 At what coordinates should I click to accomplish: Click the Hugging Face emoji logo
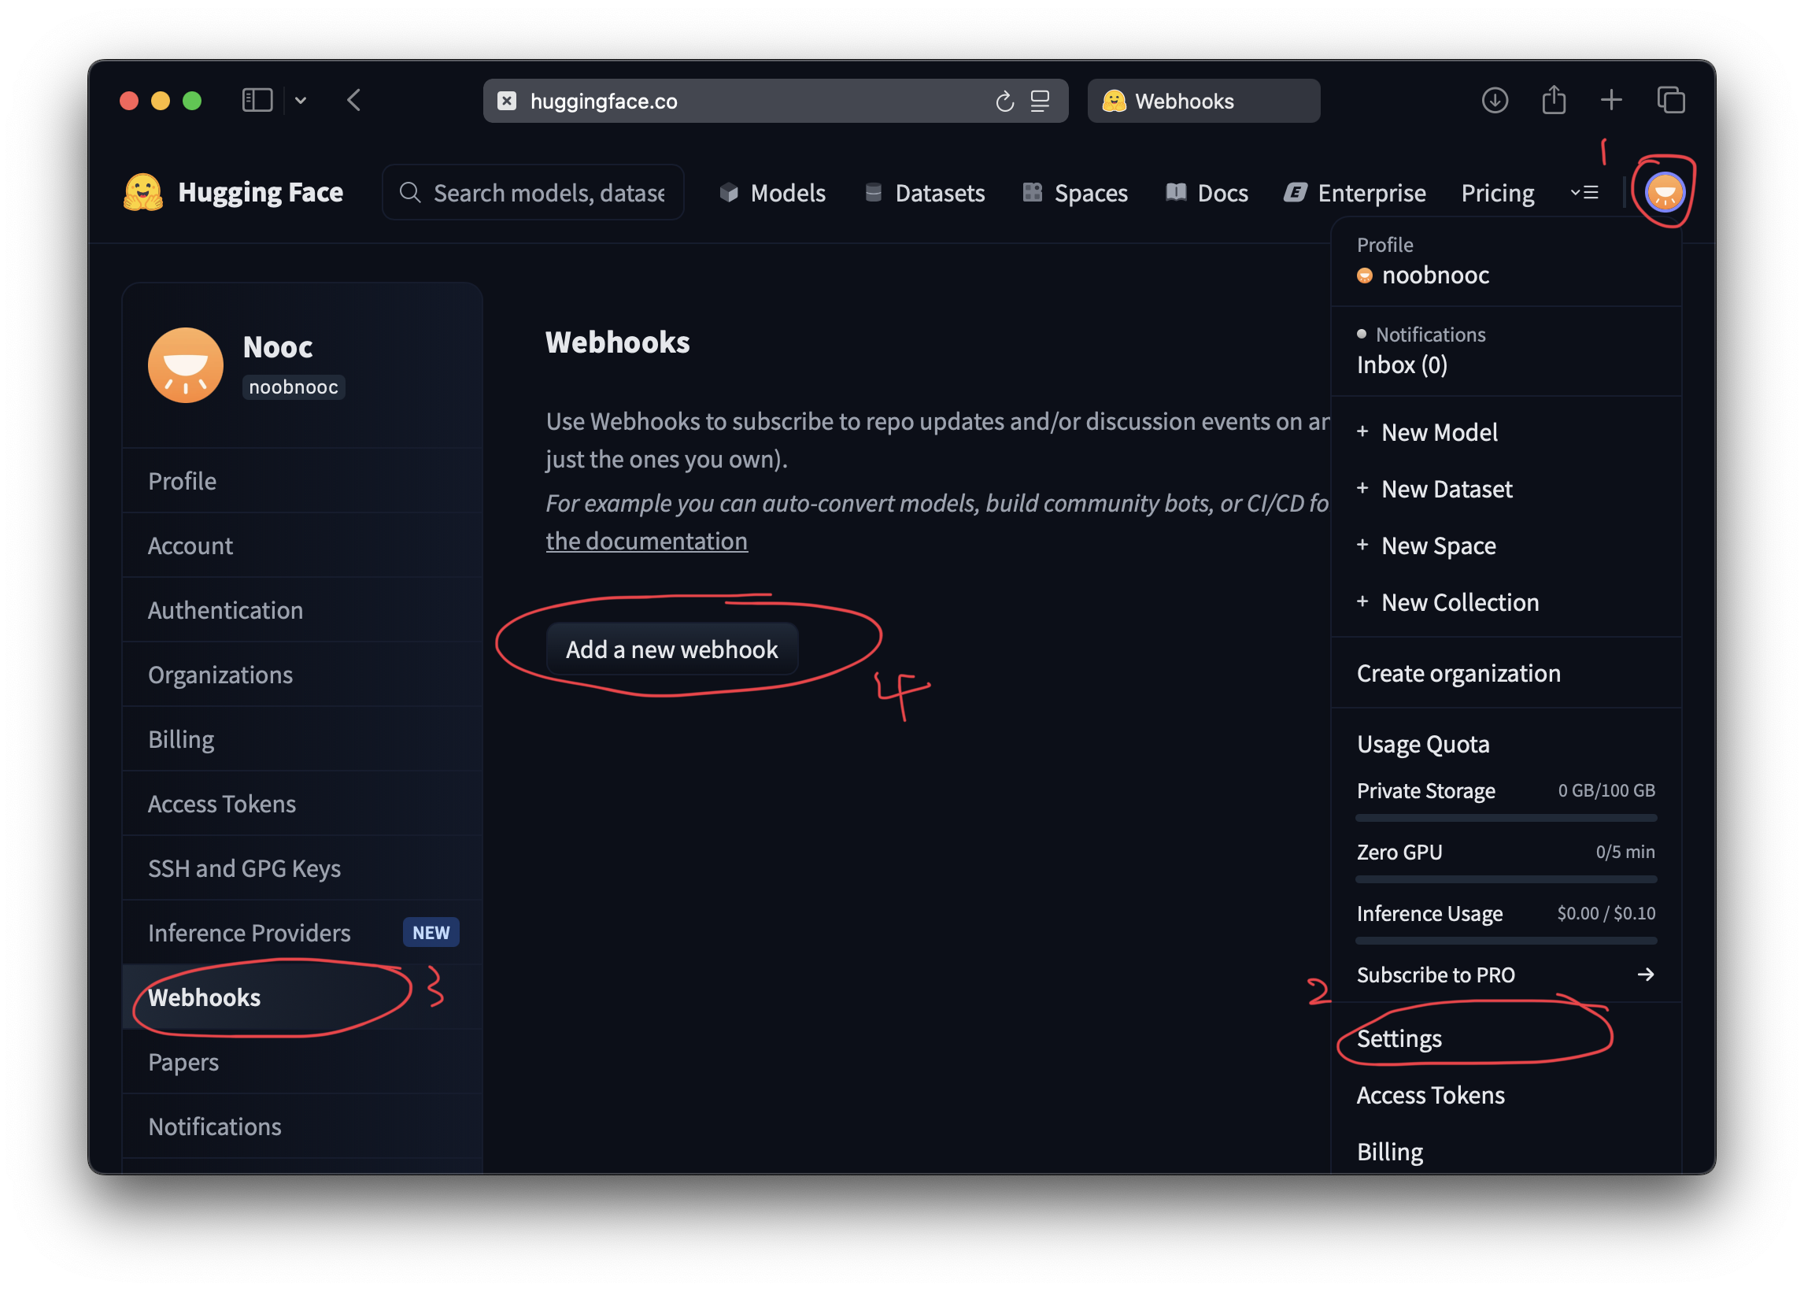143,192
